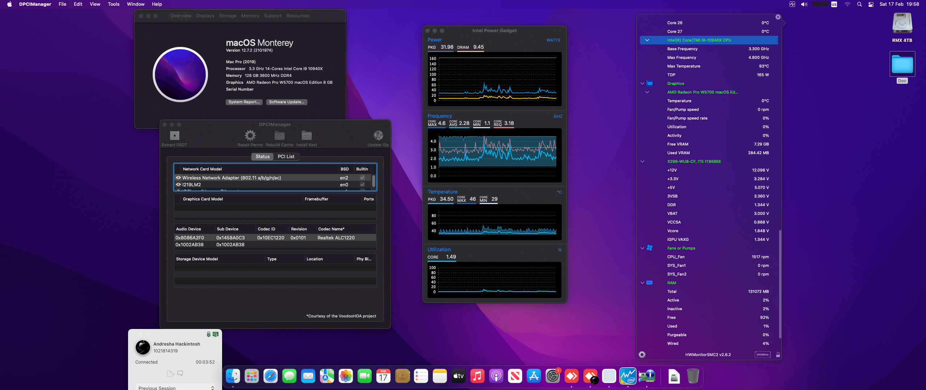This screenshot has height=390, width=926.
Task: Open App Store from the Dock
Action: click(x=534, y=376)
